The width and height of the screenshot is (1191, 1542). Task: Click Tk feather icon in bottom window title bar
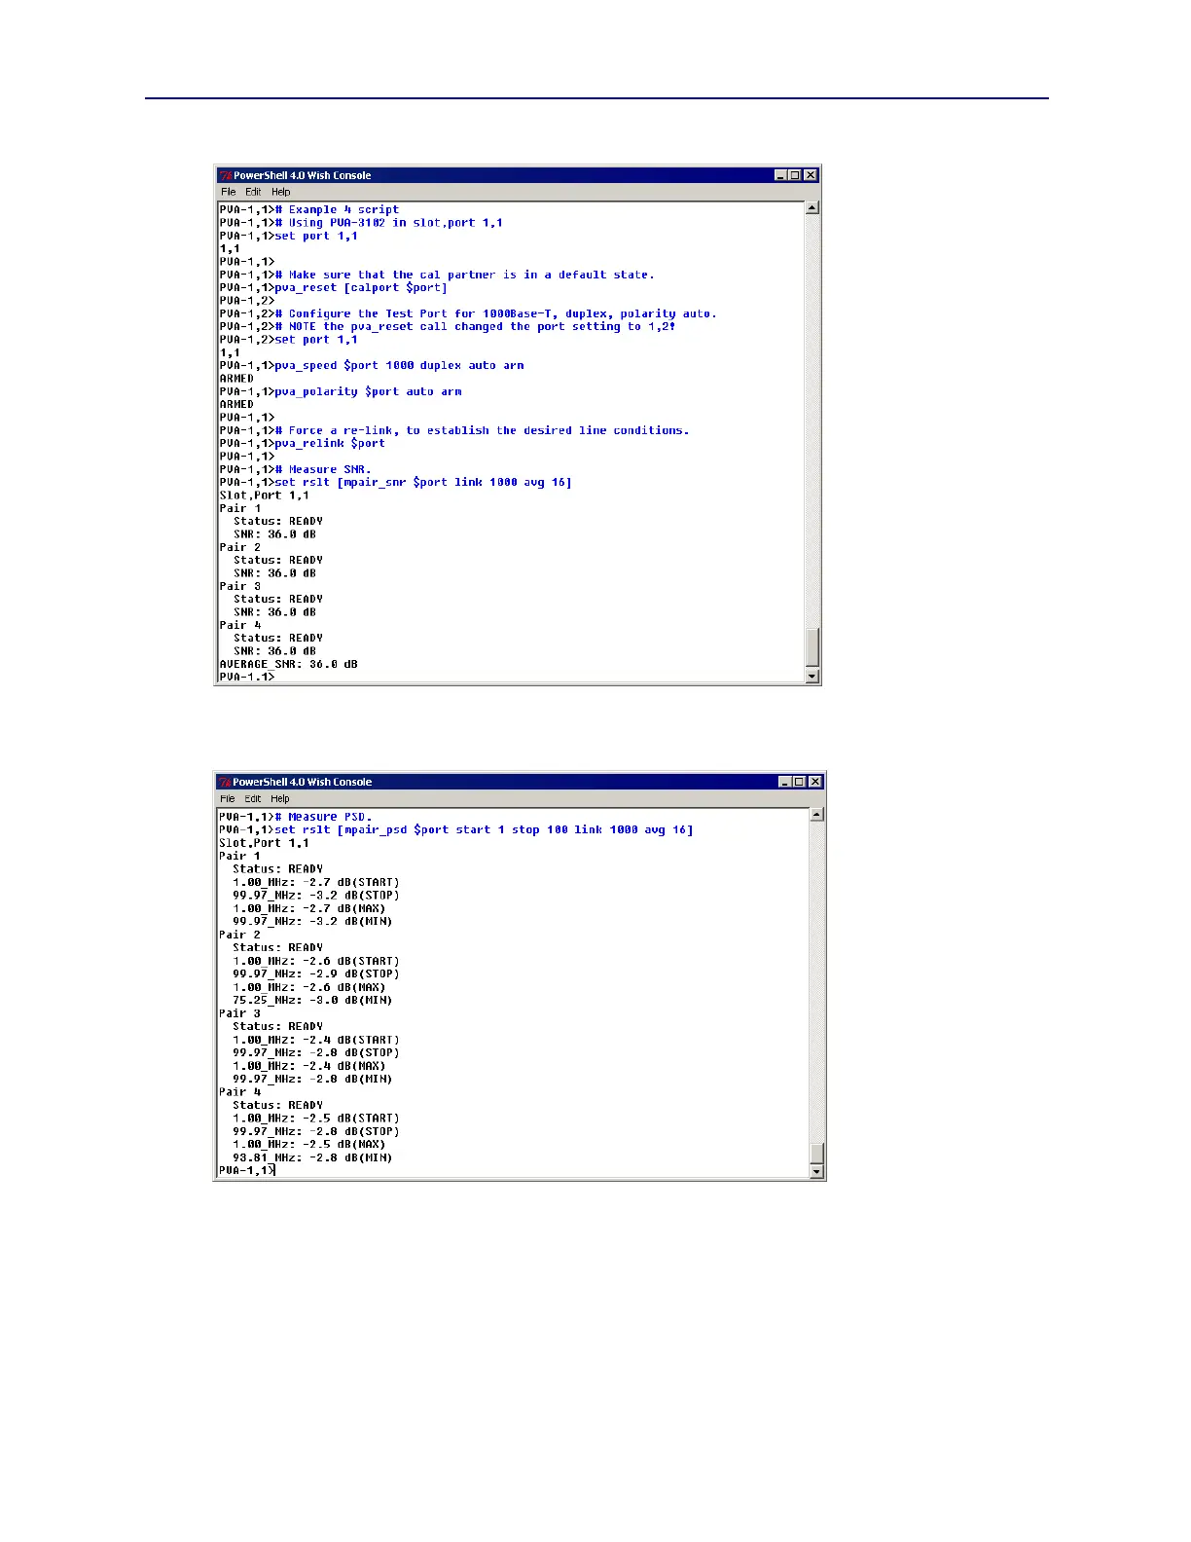[225, 782]
